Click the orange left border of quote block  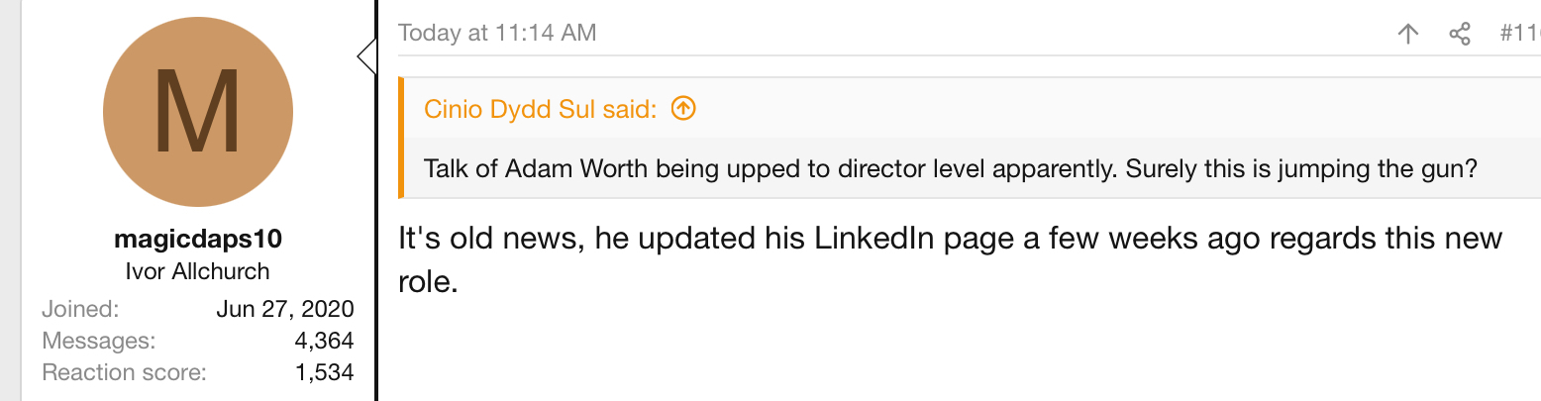coord(401,138)
